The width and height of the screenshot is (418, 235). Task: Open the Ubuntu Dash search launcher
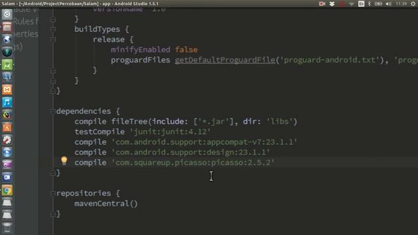pyautogui.click(x=7, y=14)
